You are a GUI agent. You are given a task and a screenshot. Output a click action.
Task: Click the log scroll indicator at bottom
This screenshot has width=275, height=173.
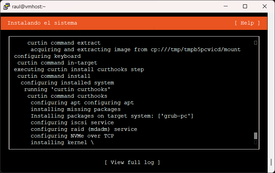256,142
